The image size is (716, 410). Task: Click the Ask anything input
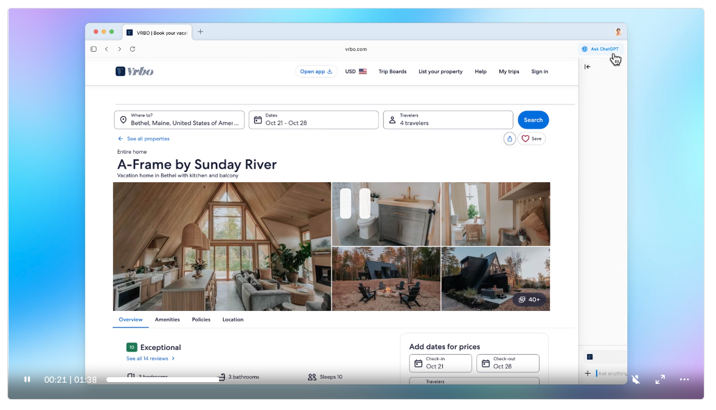(x=612, y=374)
